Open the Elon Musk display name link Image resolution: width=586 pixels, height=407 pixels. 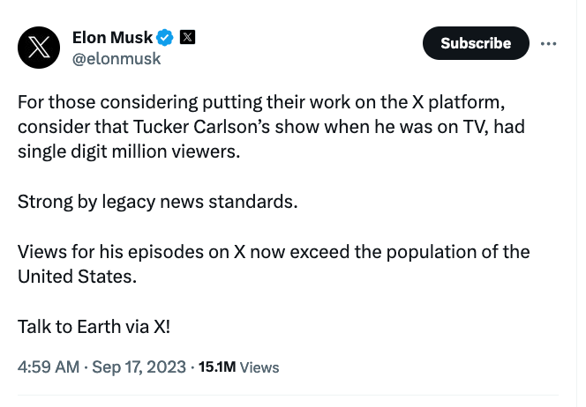pyautogui.click(x=112, y=38)
